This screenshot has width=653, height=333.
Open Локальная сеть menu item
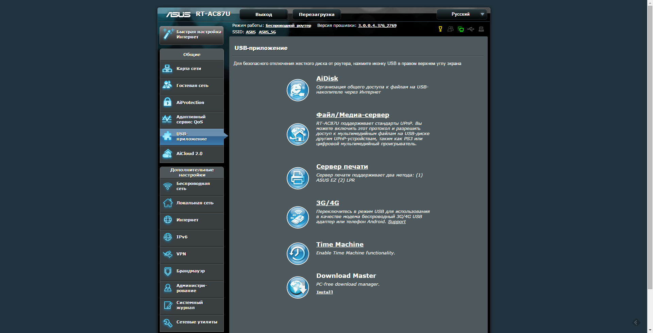(192, 203)
